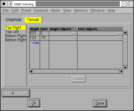Open the glyph dropdown showing A
The width and height of the screenshot is (134, 111).
(x=16, y=93)
